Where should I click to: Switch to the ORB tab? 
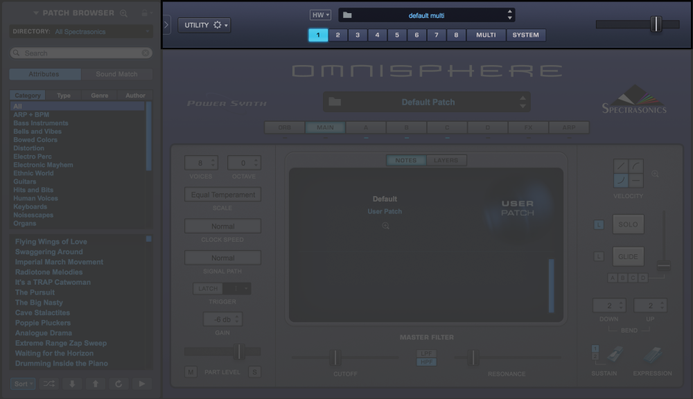[x=285, y=127]
